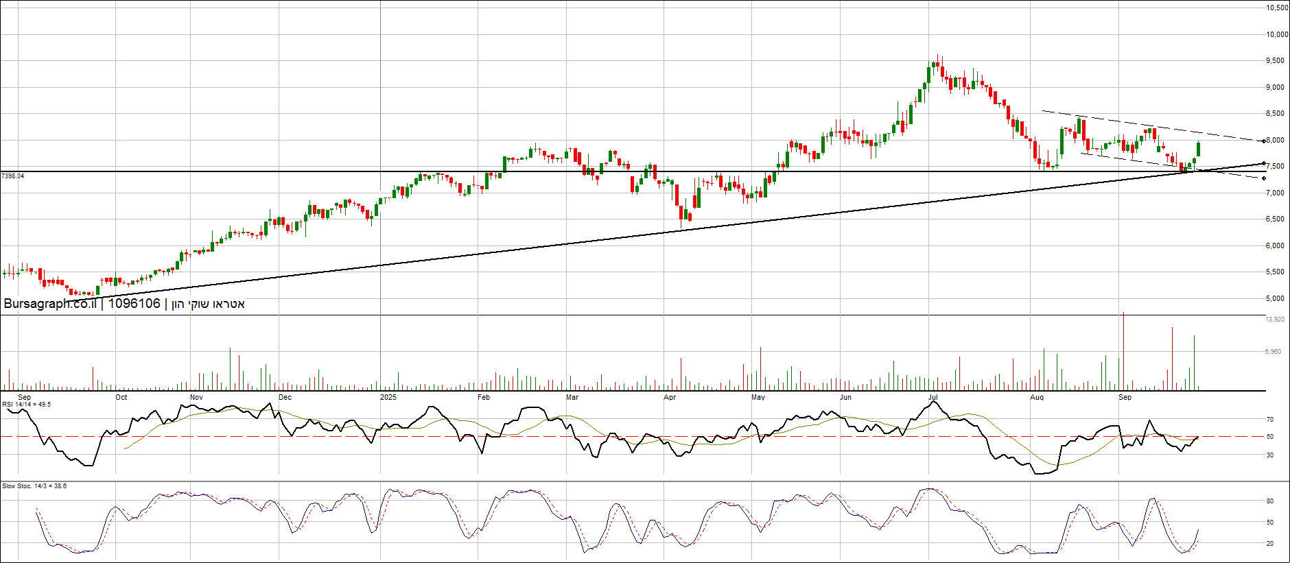
Task: Click the stock number 1096106 in chart title
Action: 134,304
